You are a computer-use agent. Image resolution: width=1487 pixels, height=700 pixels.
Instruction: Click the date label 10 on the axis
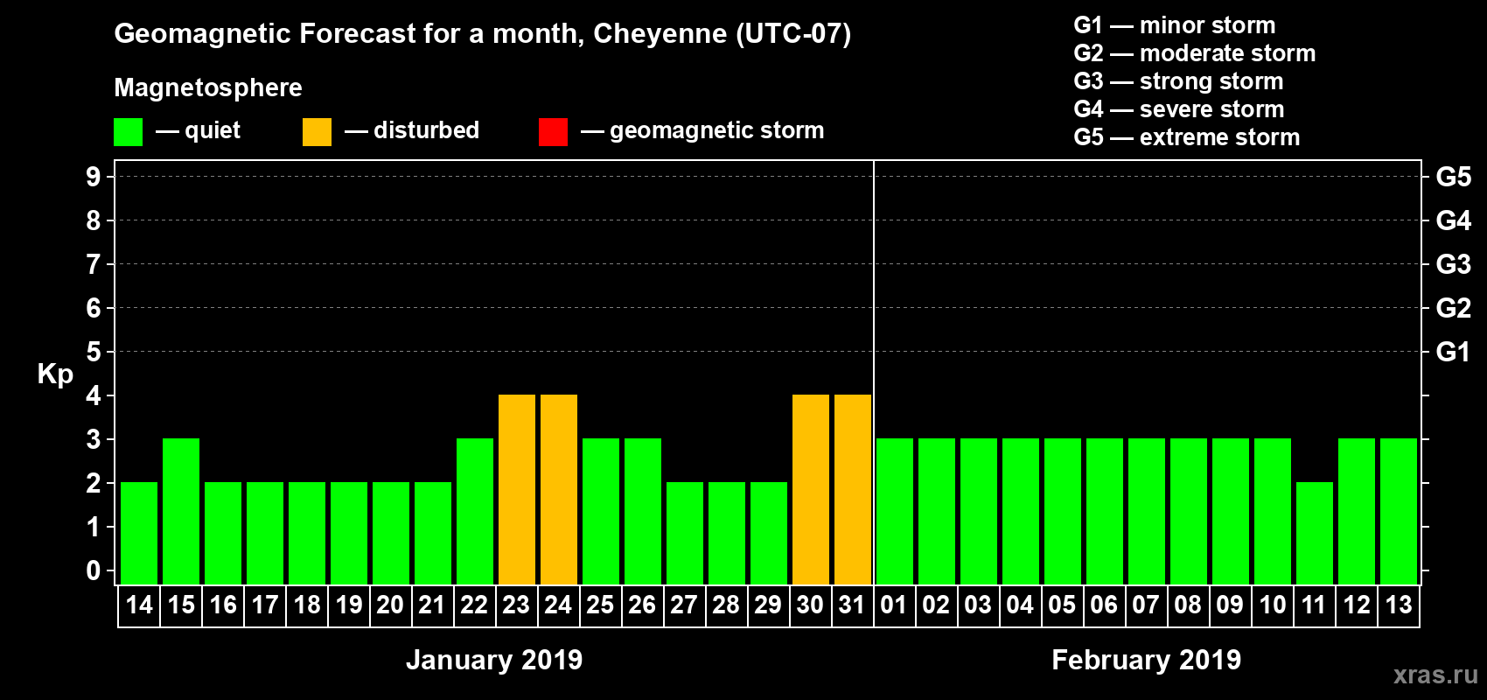pyautogui.click(x=1273, y=605)
